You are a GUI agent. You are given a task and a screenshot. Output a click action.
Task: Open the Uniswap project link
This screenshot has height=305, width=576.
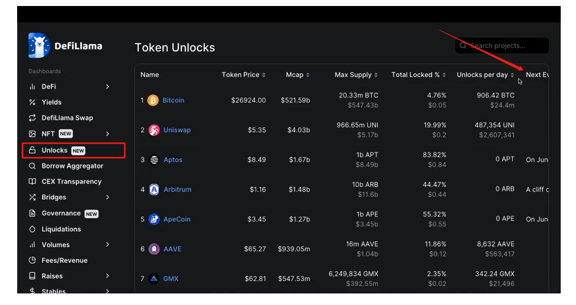177,130
